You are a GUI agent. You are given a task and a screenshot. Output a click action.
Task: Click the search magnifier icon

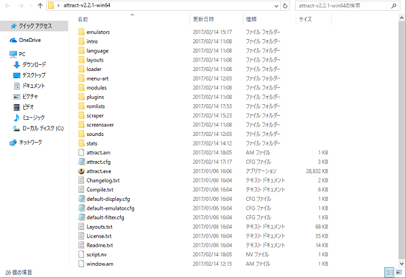pyautogui.click(x=394, y=5)
